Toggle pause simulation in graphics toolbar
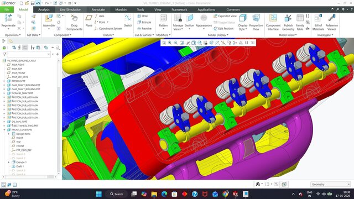This screenshot has width=354, height=199. pos(247,43)
